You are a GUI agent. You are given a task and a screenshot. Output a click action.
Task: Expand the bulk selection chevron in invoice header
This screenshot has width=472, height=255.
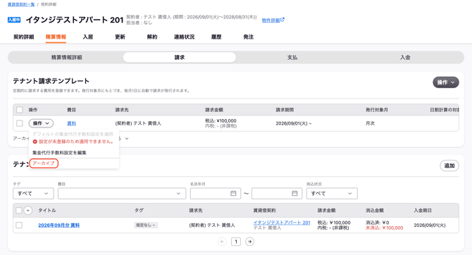pos(27,210)
